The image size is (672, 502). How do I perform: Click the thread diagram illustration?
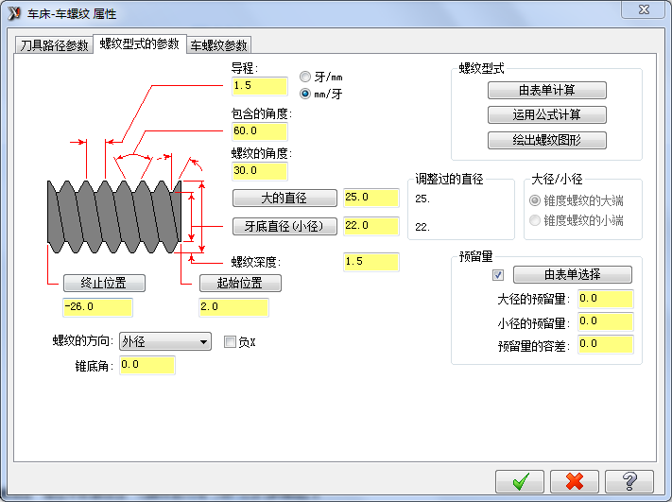(114, 216)
